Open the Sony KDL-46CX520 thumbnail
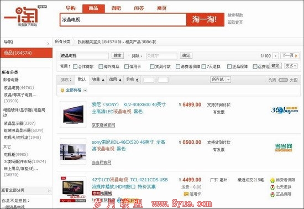304x209 pixels. click(x=73, y=152)
